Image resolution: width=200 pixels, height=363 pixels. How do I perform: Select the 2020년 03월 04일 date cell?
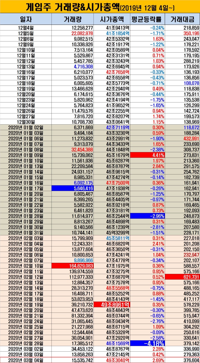coord(26,360)
